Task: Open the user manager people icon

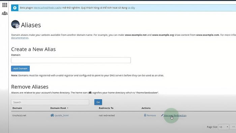Action: 5,13
